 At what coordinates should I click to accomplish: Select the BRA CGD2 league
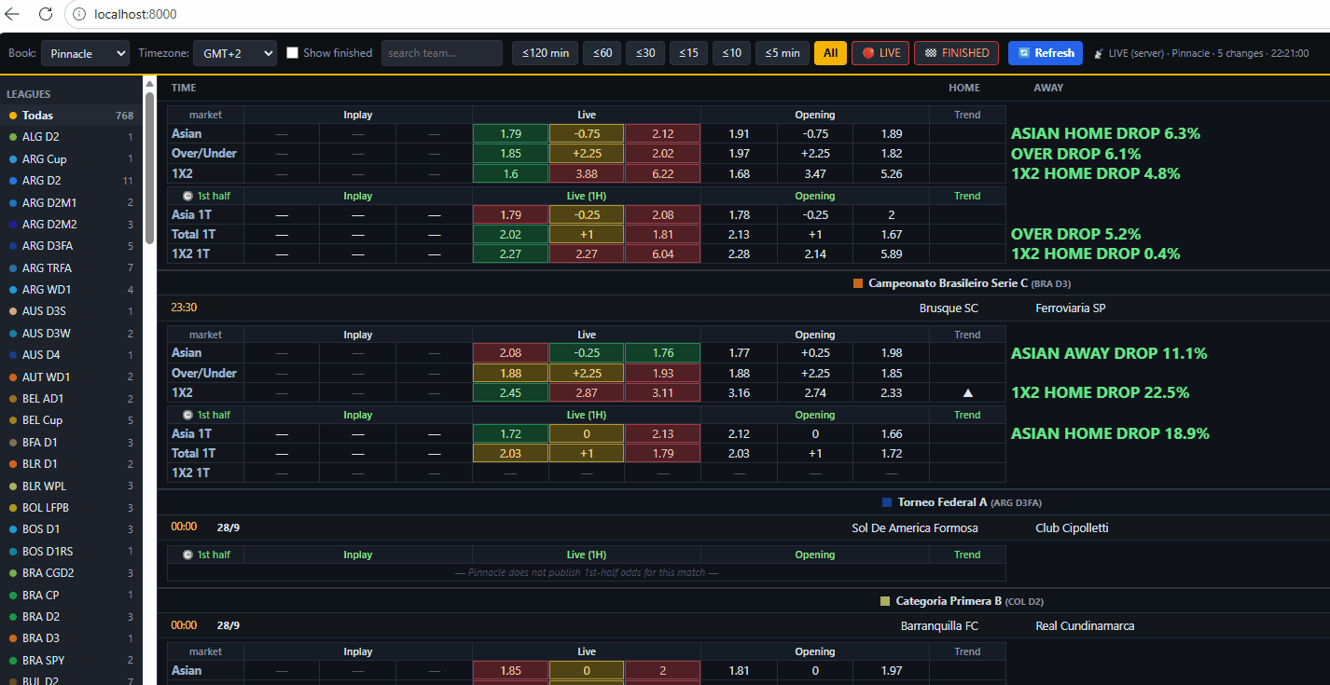pos(72,573)
